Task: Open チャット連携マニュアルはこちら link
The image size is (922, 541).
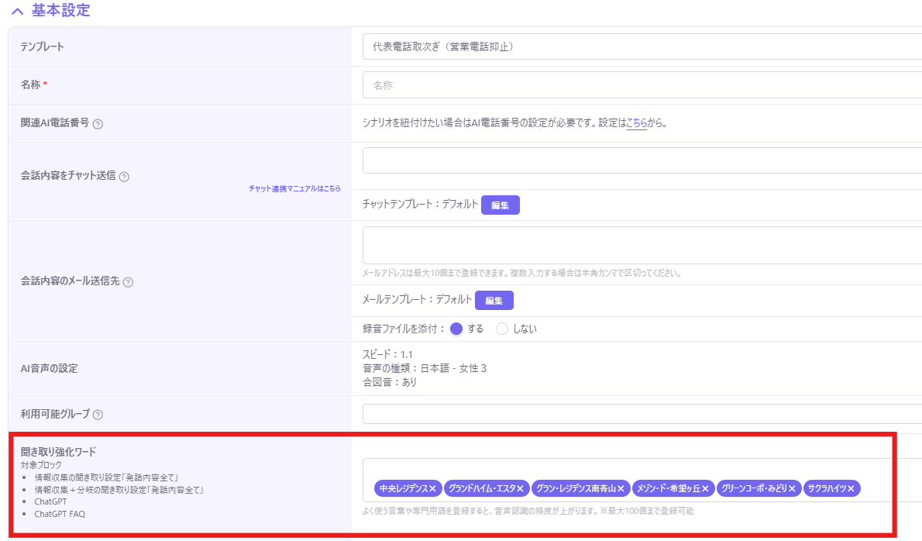Action: click(294, 189)
